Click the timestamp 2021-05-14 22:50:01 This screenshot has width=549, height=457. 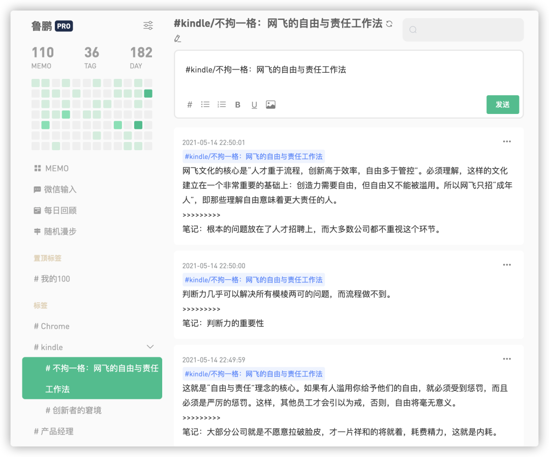(213, 142)
